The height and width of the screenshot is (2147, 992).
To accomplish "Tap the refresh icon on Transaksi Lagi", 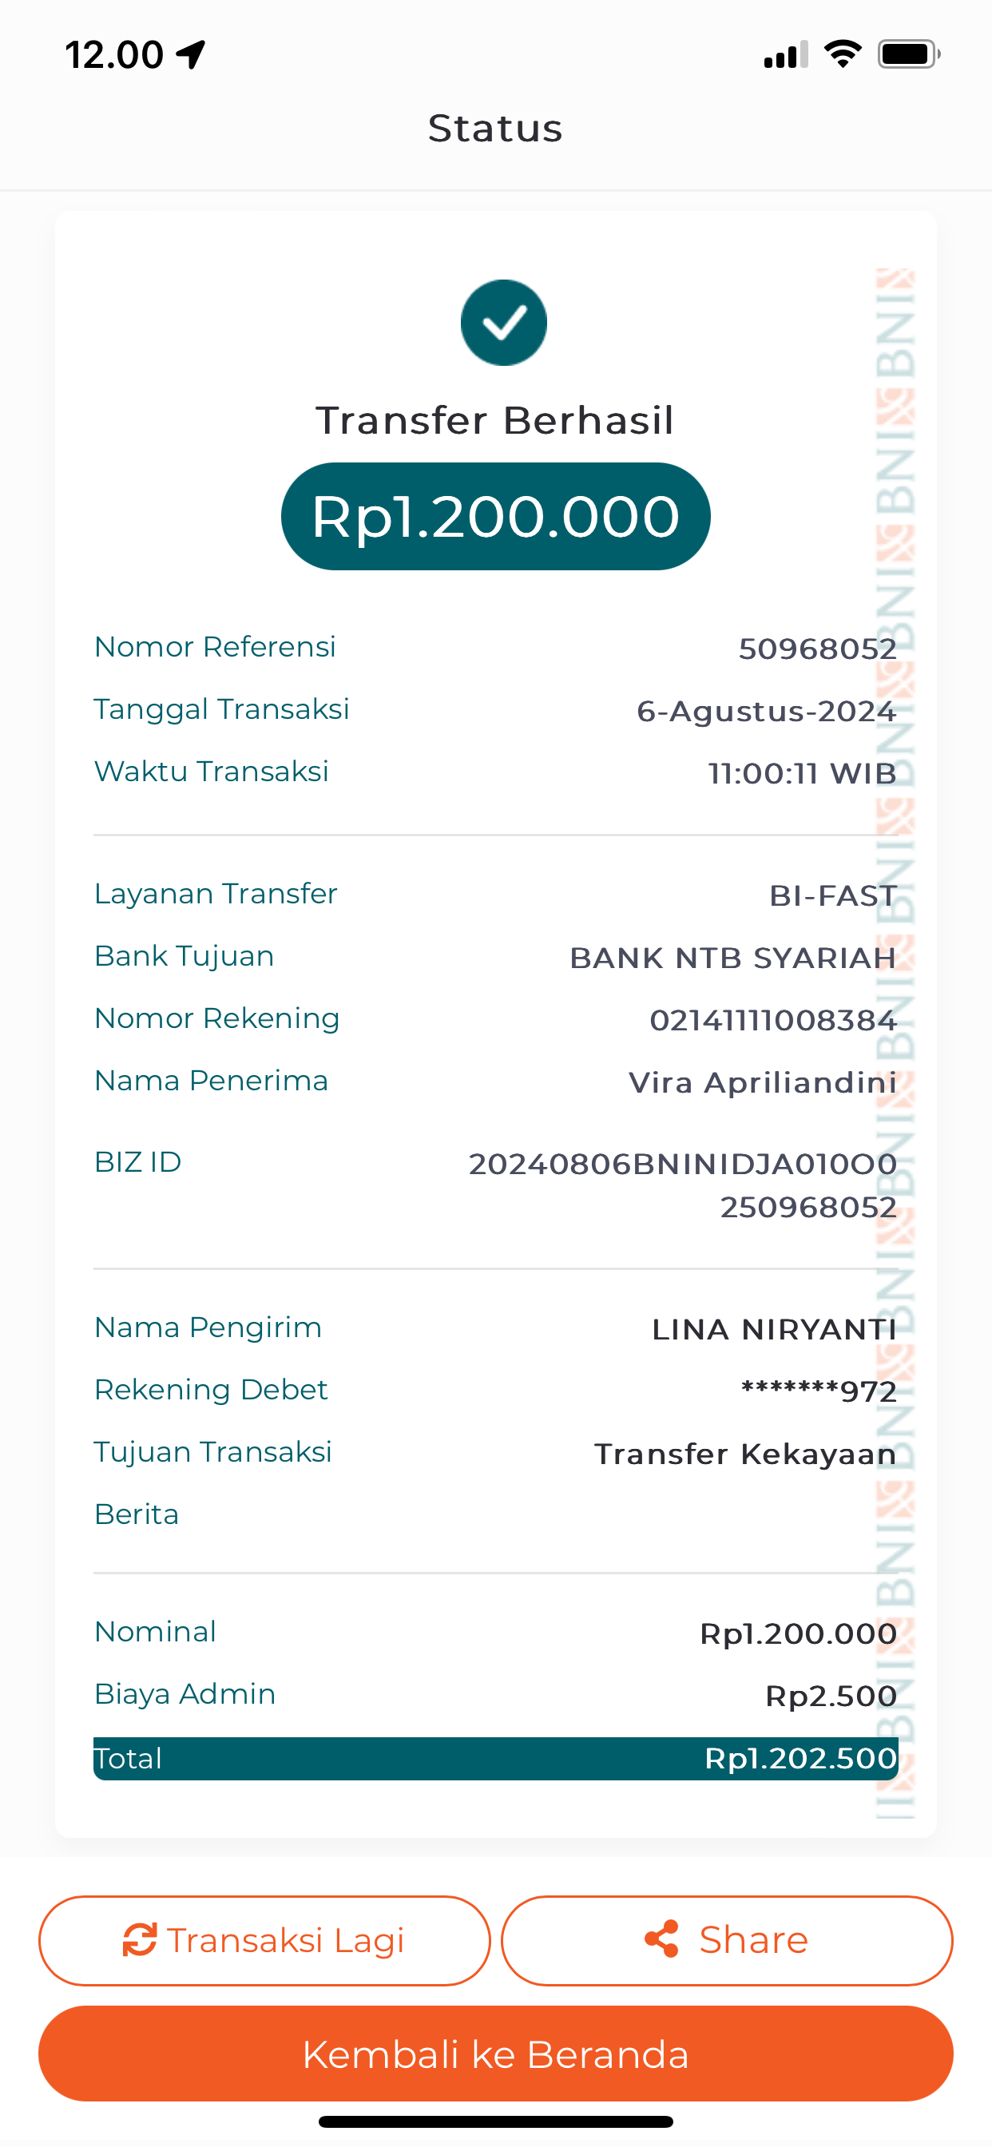I will pos(140,1939).
